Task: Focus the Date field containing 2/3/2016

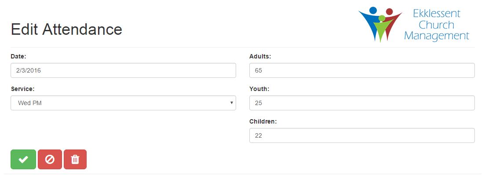Action: click(123, 70)
